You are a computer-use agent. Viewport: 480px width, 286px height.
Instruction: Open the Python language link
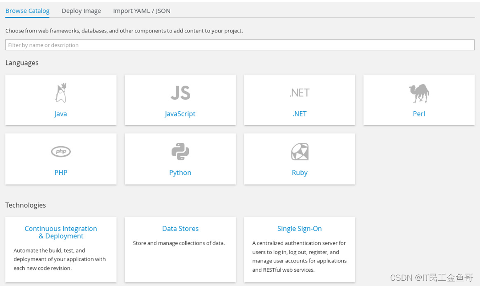[180, 173]
